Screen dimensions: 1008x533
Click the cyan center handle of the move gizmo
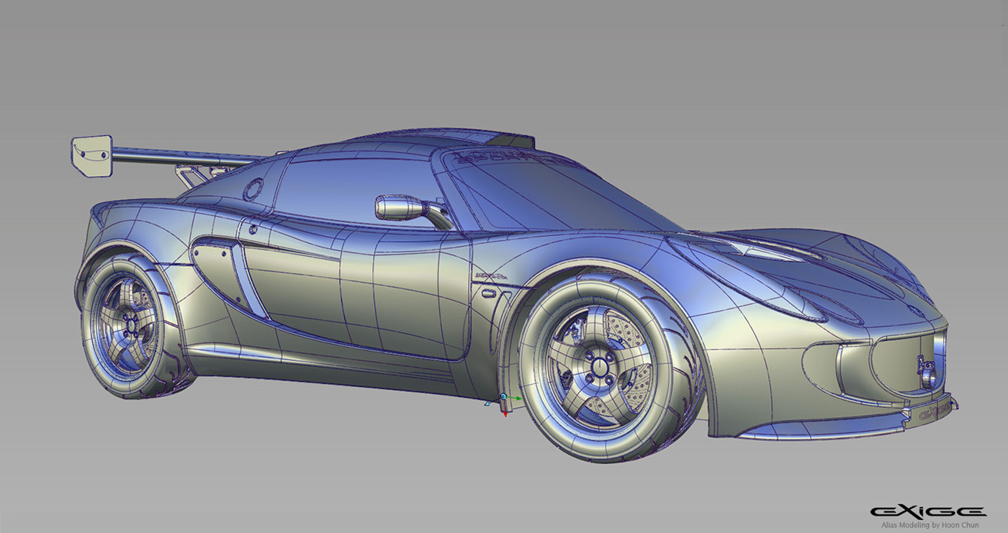tap(503, 396)
